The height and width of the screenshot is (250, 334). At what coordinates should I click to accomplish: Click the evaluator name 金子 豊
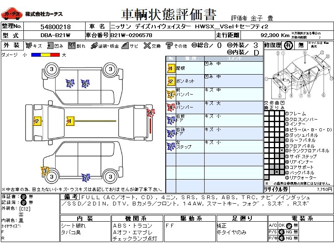click(262, 18)
